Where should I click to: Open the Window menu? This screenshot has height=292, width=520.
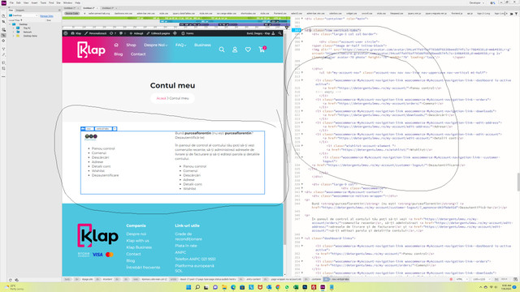tap(67, 2)
